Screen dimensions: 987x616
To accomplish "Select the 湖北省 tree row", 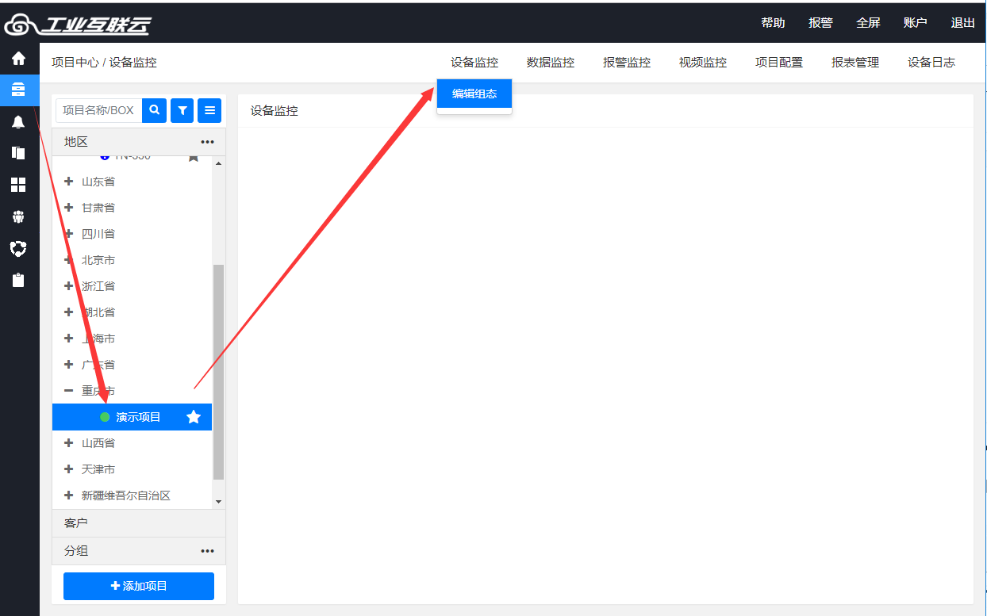I will pyautogui.click(x=132, y=312).
